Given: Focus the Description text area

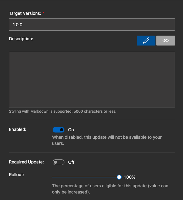Looking at the screenshot, I should (x=92, y=80).
